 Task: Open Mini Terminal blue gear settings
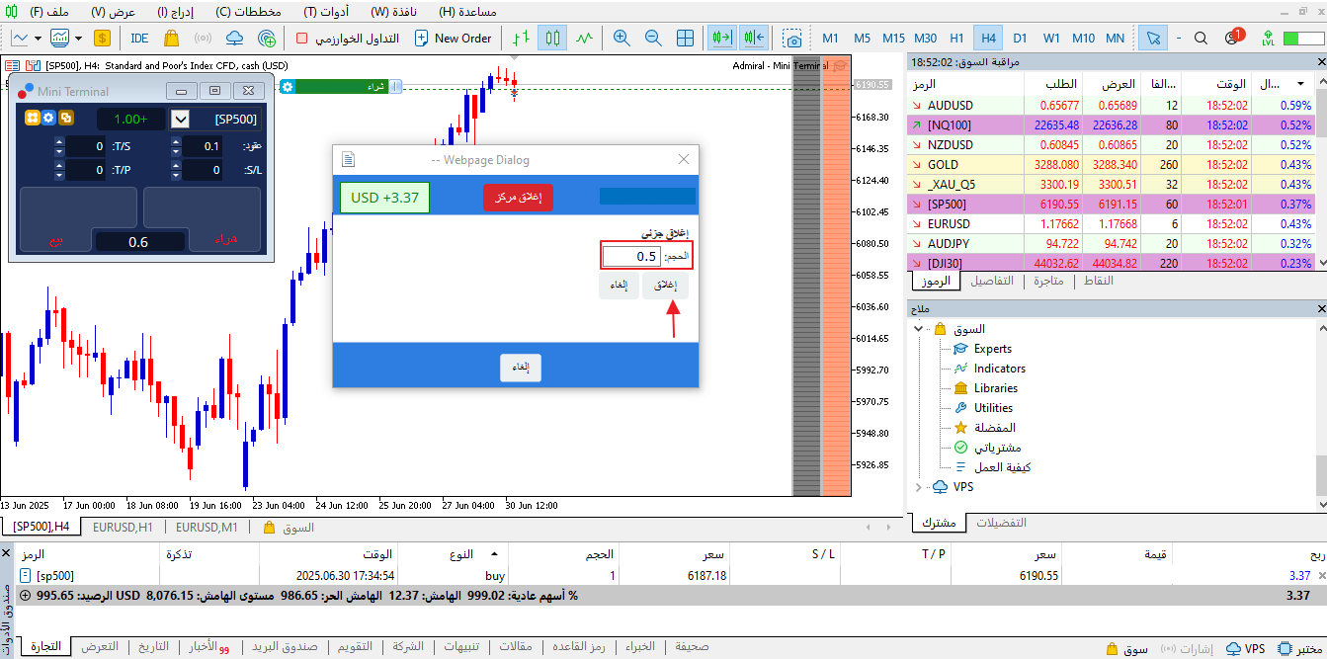[48, 118]
